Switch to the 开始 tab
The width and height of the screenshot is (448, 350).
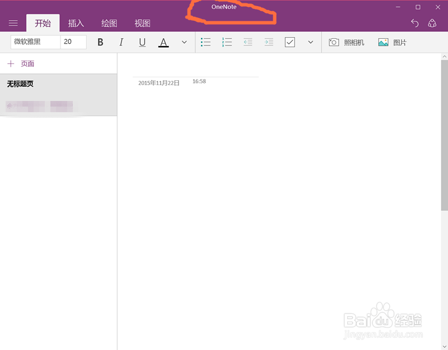(x=43, y=23)
